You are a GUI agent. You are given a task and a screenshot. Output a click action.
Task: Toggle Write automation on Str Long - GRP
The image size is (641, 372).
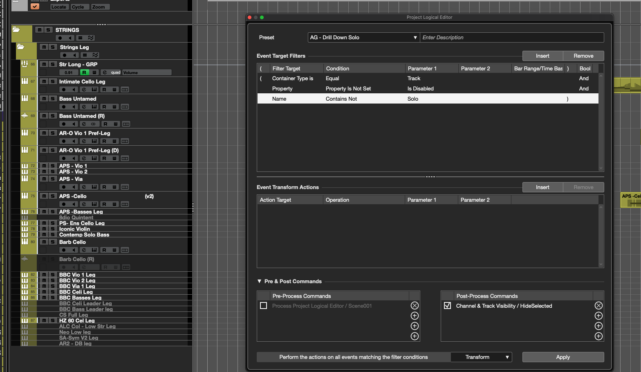pyautogui.click(x=94, y=72)
